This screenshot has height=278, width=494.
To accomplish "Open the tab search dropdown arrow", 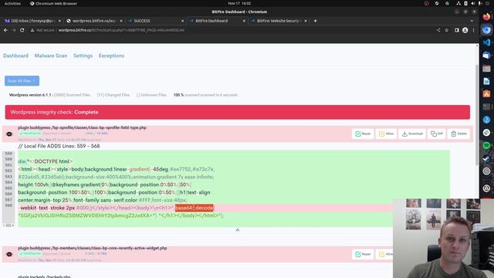I will tap(472, 21).
